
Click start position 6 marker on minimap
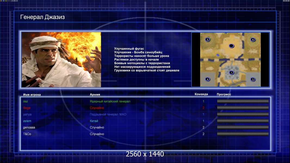253,40
